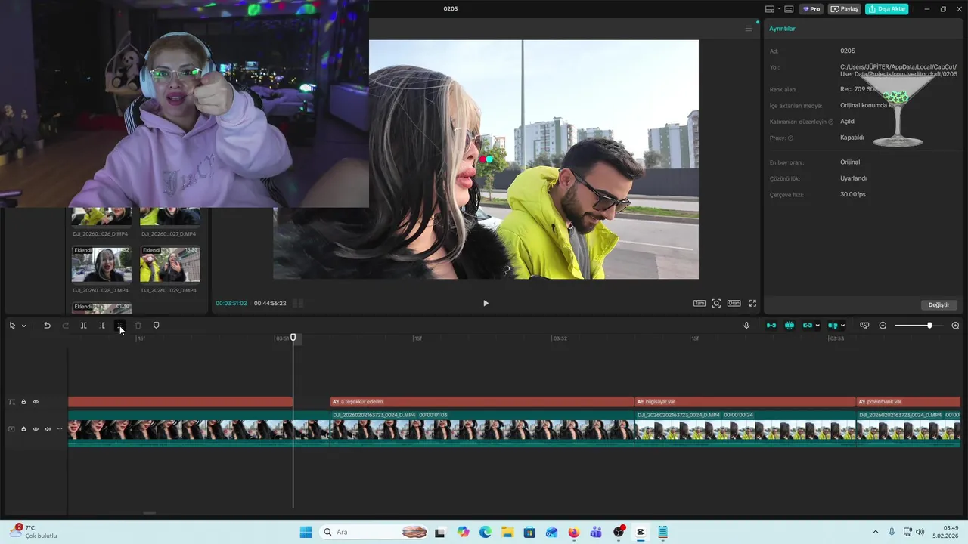Click the Tam quality button
This screenshot has width=968, height=544.
click(700, 303)
